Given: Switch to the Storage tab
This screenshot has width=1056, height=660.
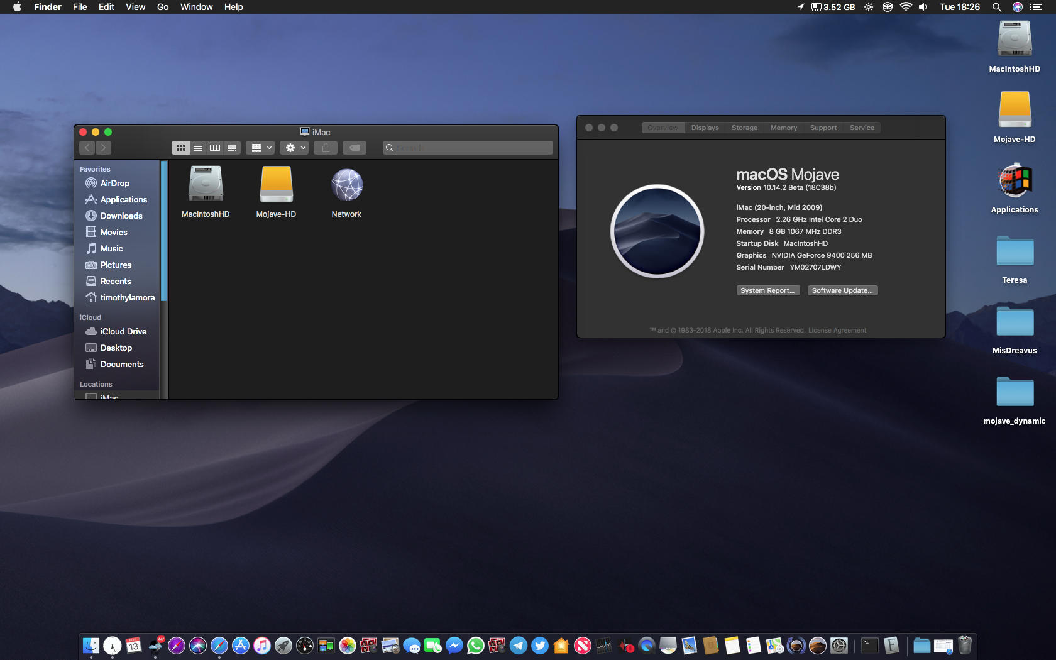Looking at the screenshot, I should click(x=744, y=128).
